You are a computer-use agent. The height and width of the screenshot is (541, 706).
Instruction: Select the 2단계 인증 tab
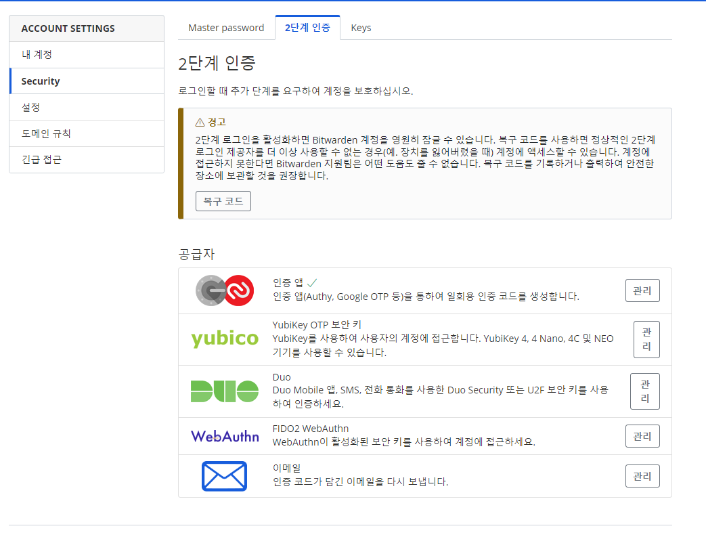(x=307, y=28)
